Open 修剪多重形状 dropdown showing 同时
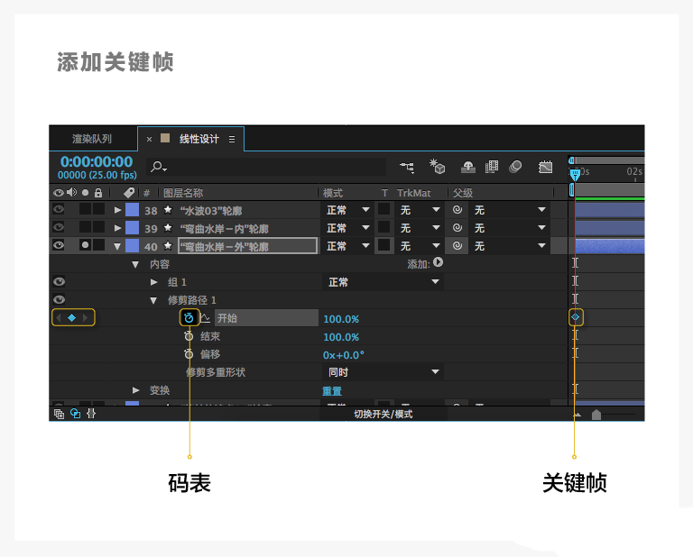693x557 pixels. click(383, 372)
